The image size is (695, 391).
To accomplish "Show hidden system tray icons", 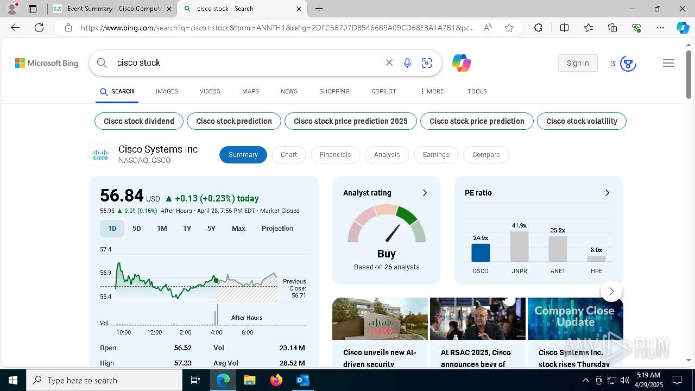I will [x=585, y=380].
